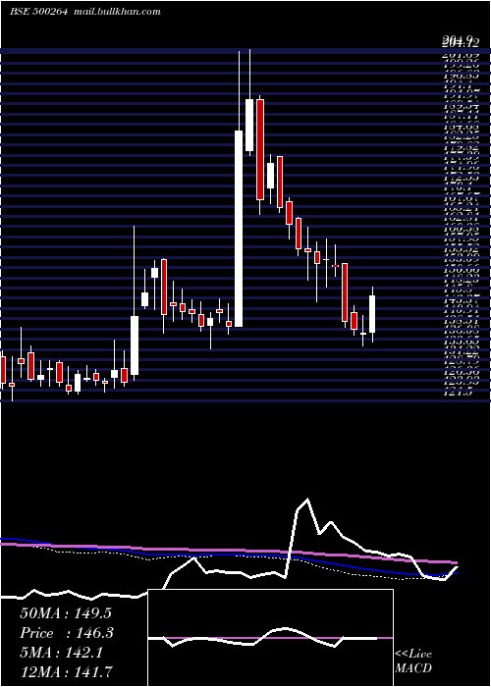The height and width of the screenshot is (687, 491).
Task: Click the 'Price : 146.3' reading
Action: point(67,633)
